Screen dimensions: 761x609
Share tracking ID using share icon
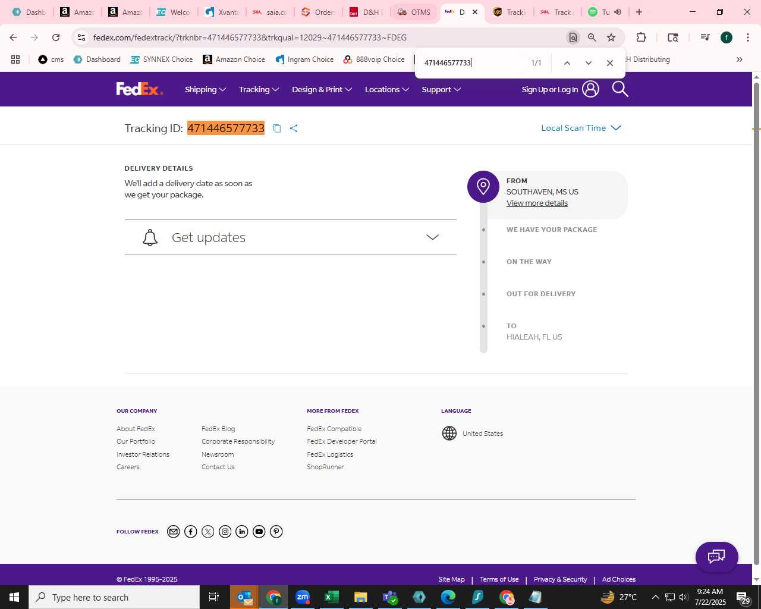point(294,128)
